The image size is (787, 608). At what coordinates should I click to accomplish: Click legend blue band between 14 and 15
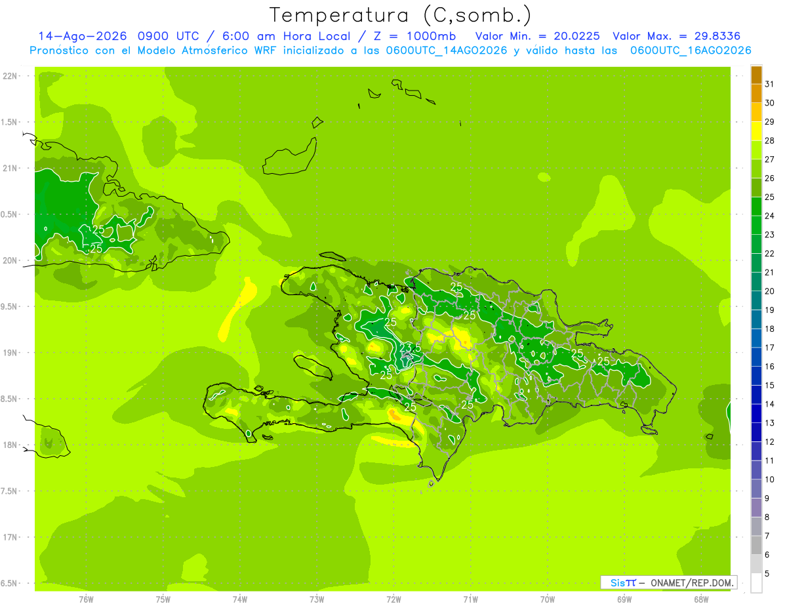[756, 395]
